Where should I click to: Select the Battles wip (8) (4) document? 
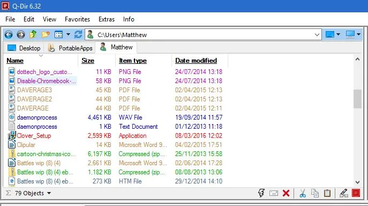coord(39,163)
